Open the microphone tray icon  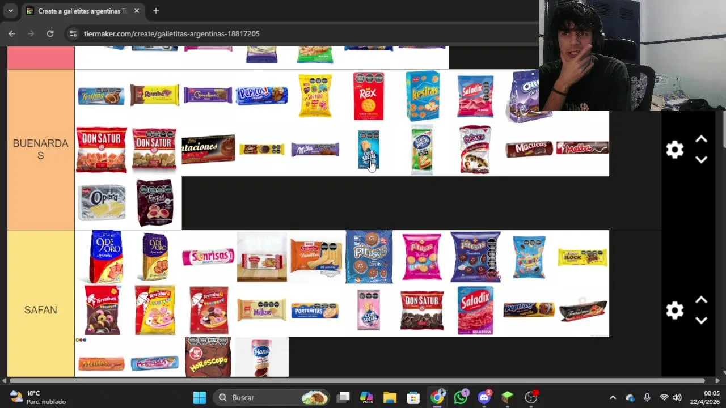click(647, 397)
